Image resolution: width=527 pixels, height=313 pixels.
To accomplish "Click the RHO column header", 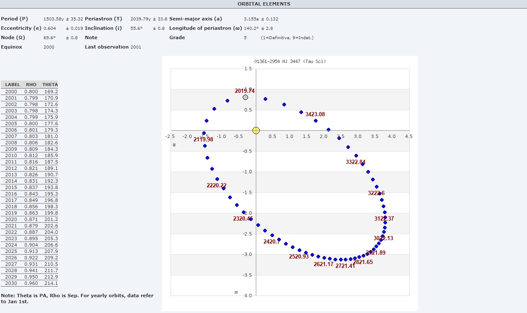I will (x=31, y=85).
